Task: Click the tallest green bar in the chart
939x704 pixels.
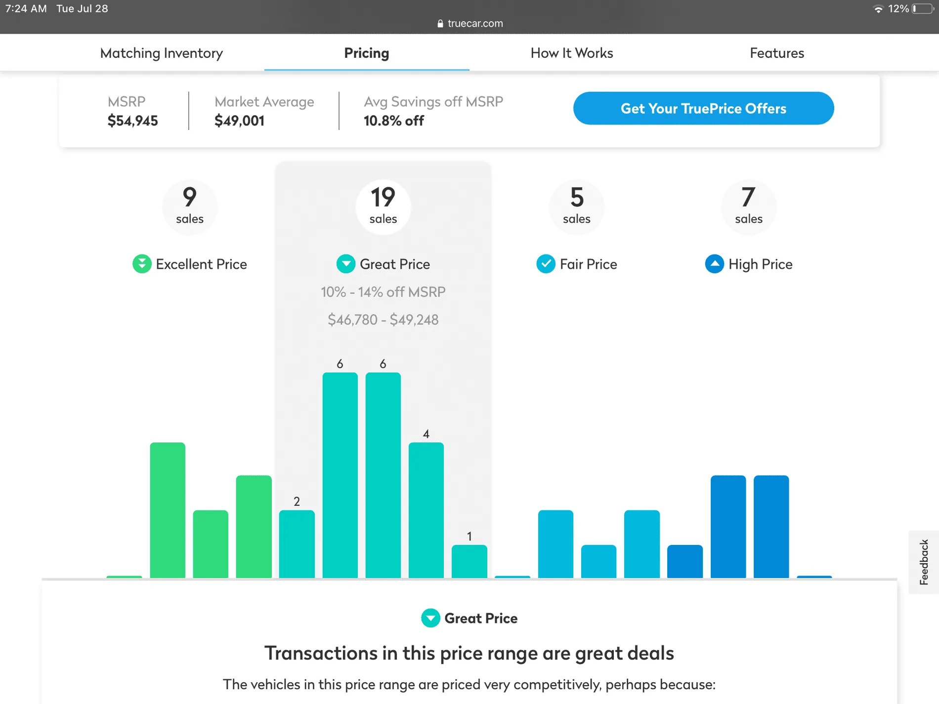Action: 168,510
